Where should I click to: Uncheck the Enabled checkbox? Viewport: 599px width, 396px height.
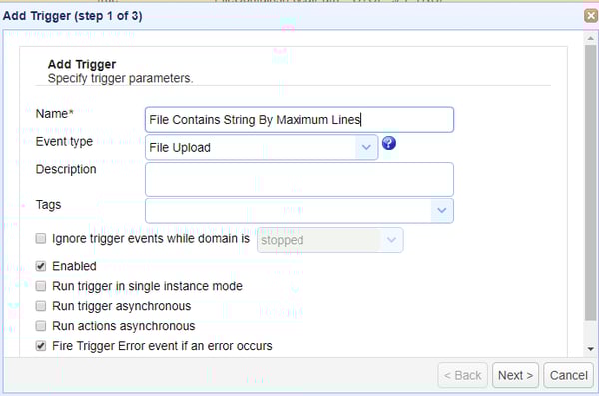click(x=41, y=266)
